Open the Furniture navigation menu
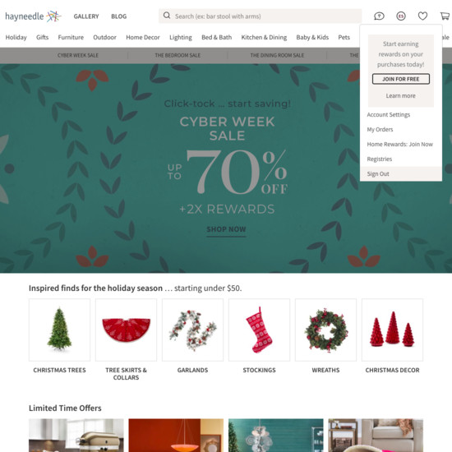 71,37
